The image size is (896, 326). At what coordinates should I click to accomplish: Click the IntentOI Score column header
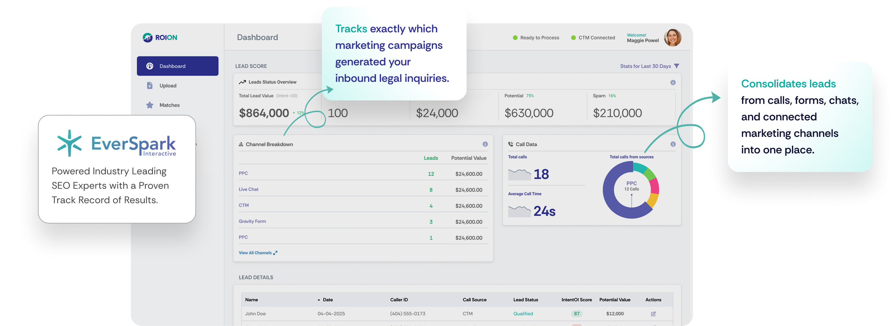(x=576, y=300)
